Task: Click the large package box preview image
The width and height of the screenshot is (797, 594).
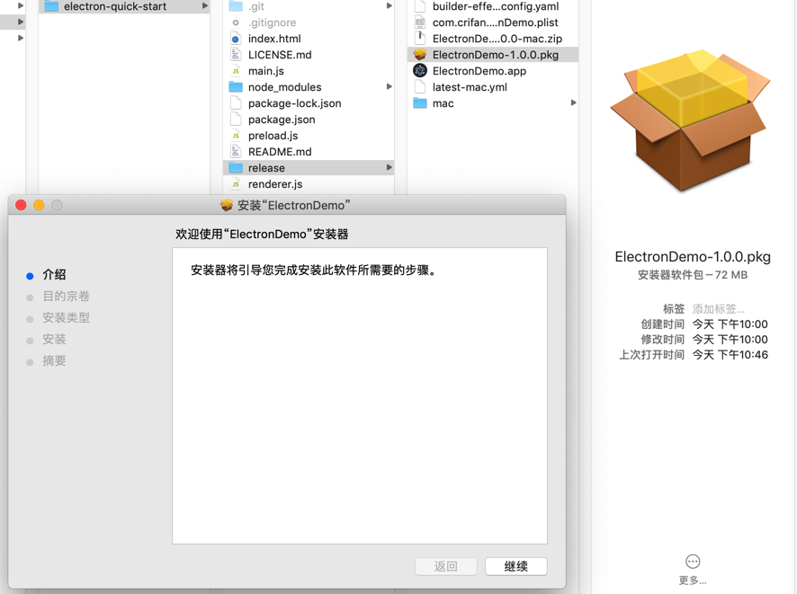Action: point(691,120)
